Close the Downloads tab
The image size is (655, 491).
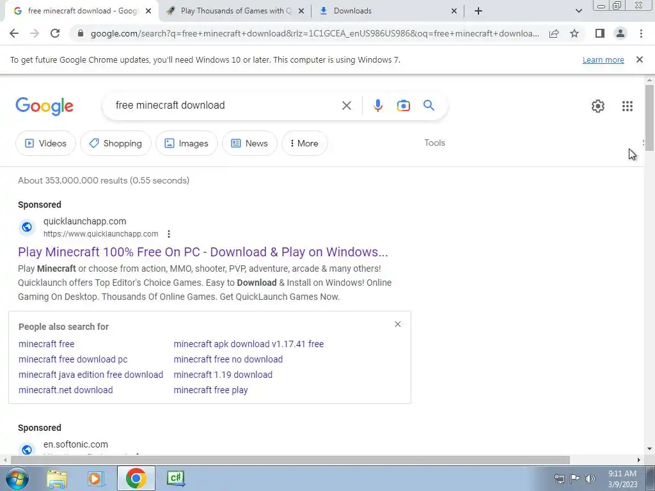454,12
